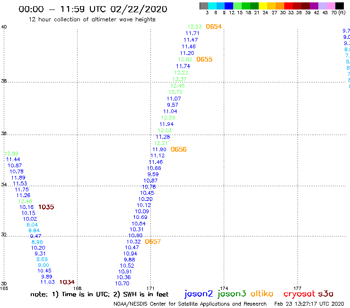Select the red legend swatch above 33
The image size is (350, 308).
tap(289, 6)
